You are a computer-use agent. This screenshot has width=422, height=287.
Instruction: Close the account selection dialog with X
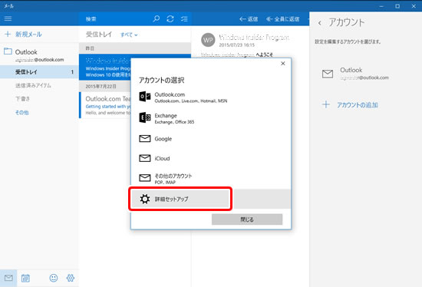pyautogui.click(x=283, y=64)
